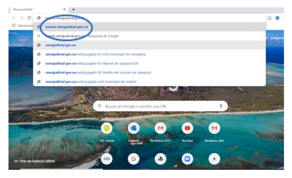Image resolution: width=292 pixels, height=178 pixels.
Task: Open the Zoom shortcut icon
Action: 187,158
